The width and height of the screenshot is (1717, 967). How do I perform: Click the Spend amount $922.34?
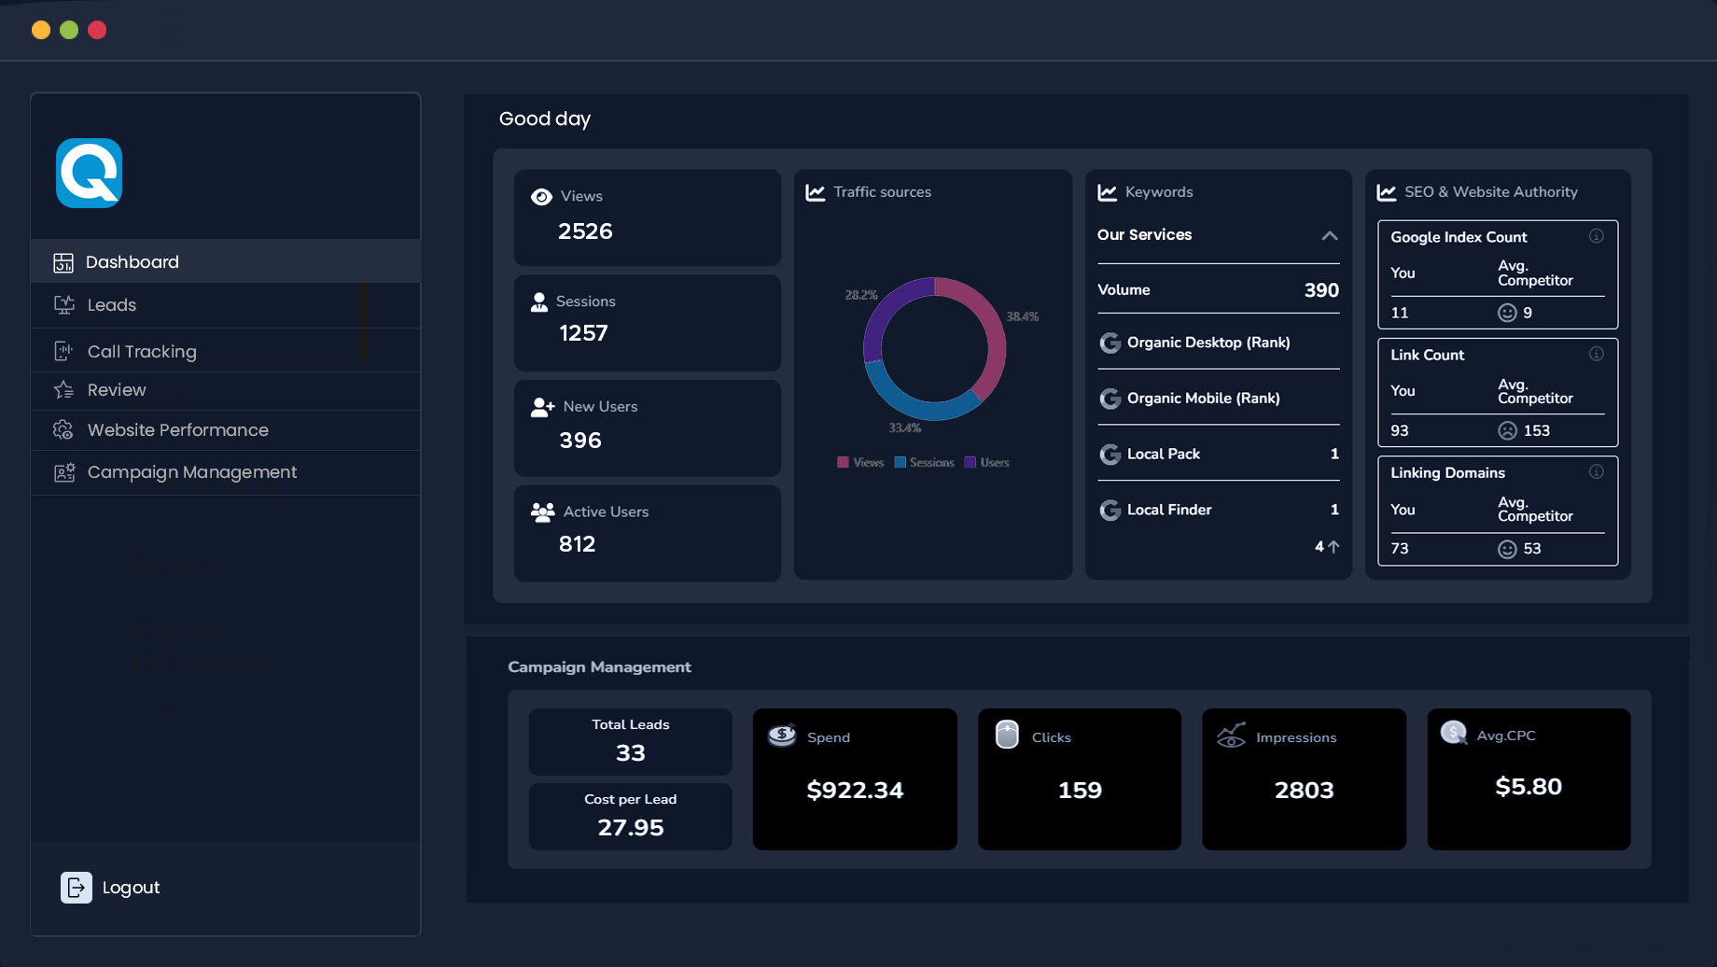[x=855, y=791]
